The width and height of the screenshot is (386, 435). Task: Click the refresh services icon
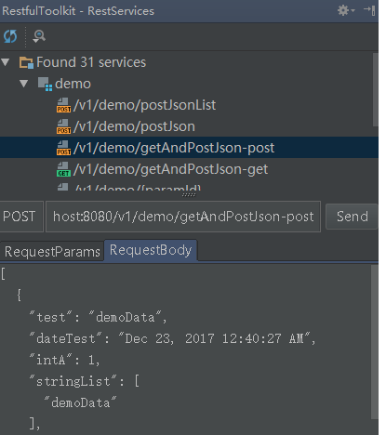(x=10, y=36)
